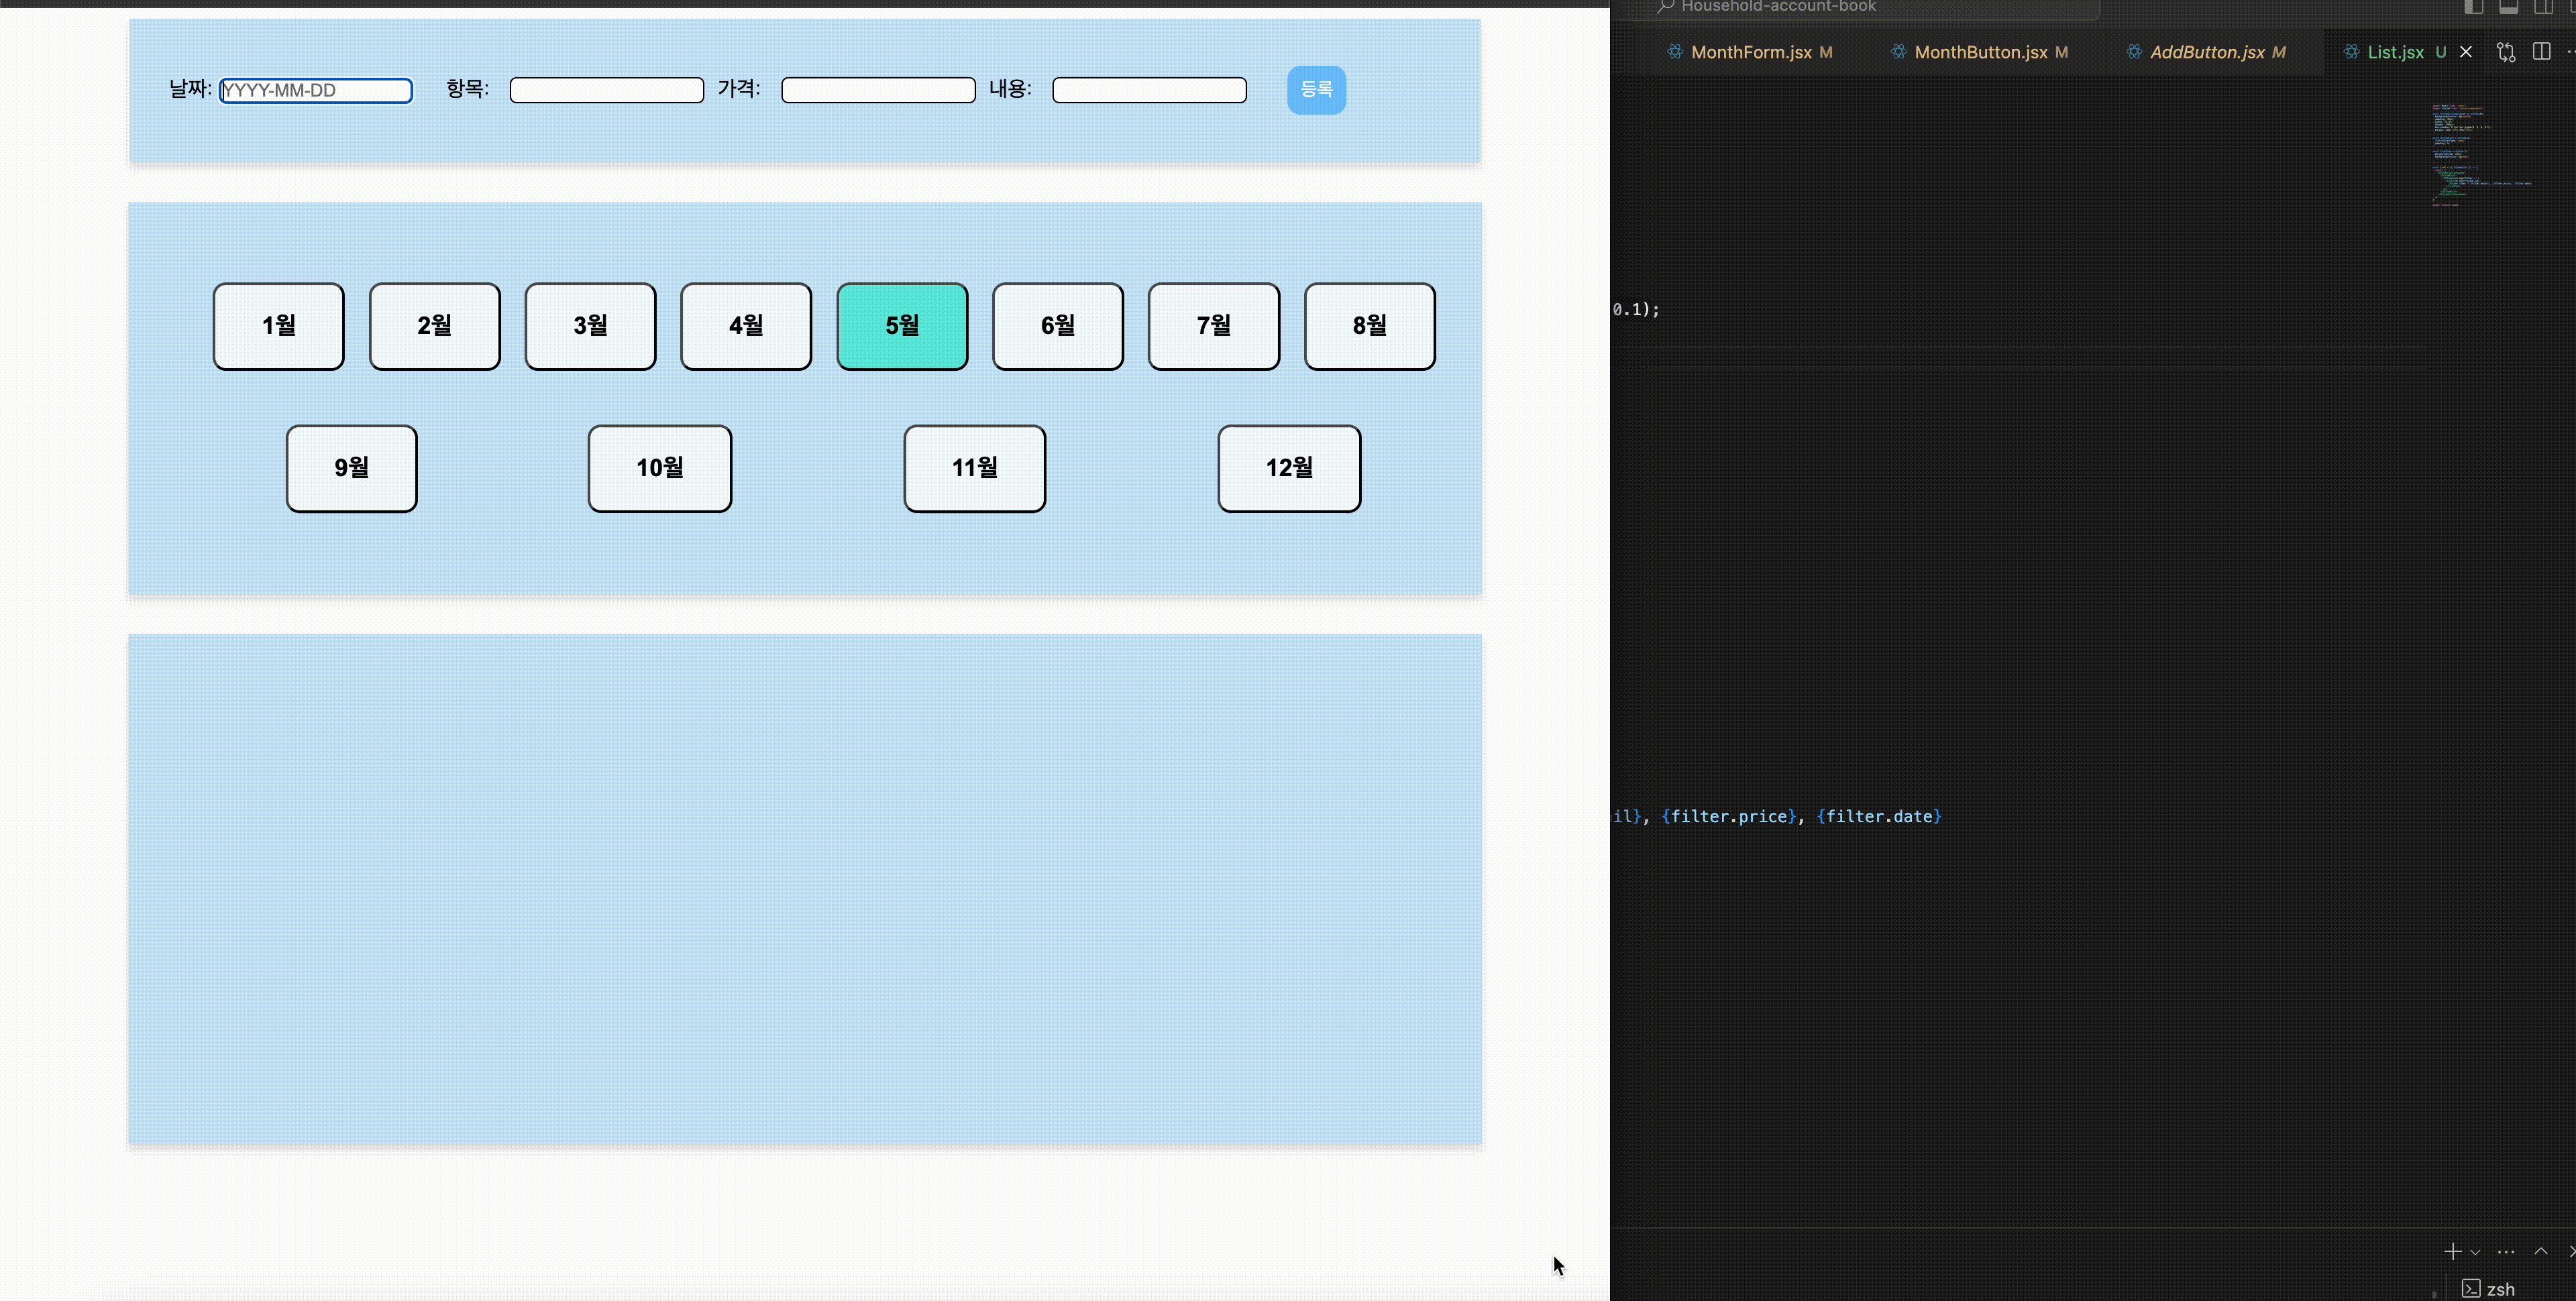Switch to MonthButton.jsx tab

coord(1980,52)
